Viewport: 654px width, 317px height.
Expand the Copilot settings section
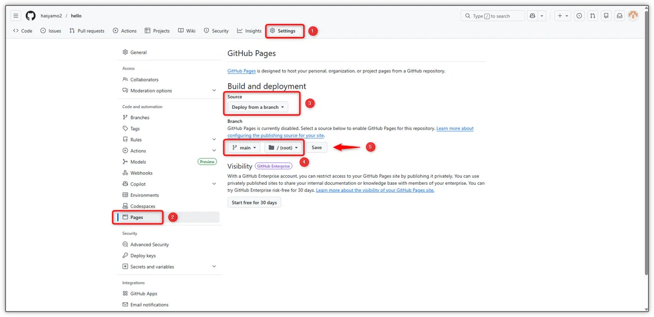tap(169, 184)
